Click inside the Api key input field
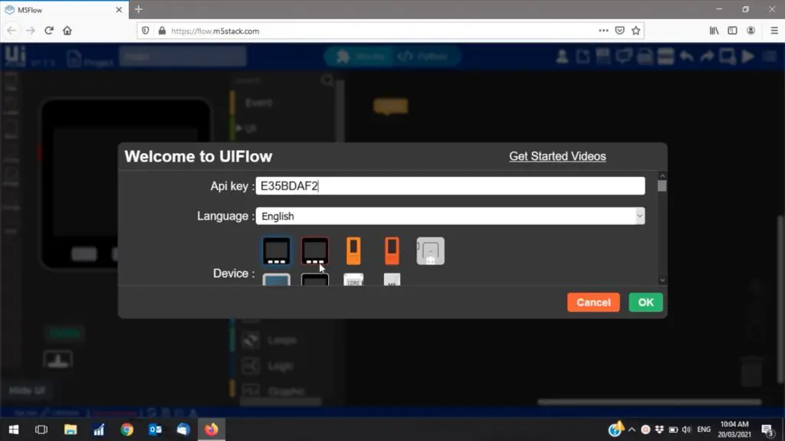The height and width of the screenshot is (441, 785). click(x=450, y=186)
